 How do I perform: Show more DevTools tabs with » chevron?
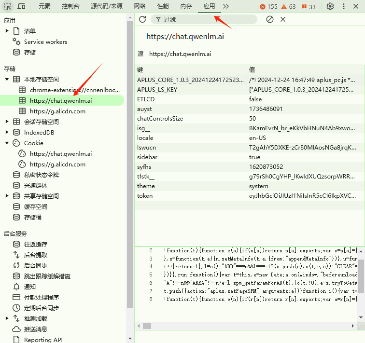point(226,6)
